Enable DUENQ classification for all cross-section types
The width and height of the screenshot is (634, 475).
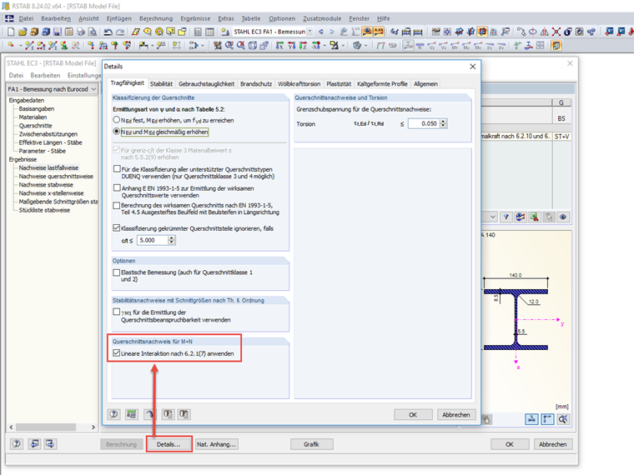[117, 168]
